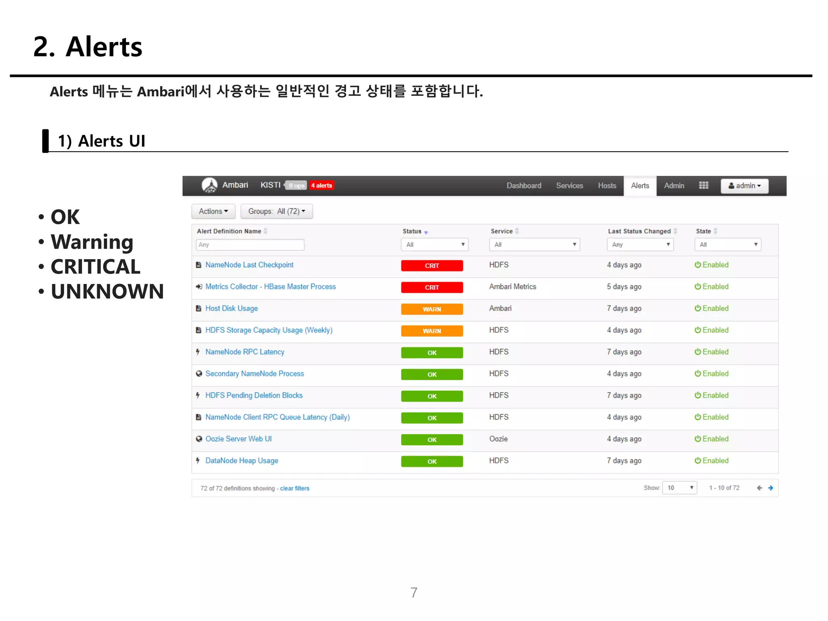Click document icon beside NameNode Last Checkpoint

(199, 265)
